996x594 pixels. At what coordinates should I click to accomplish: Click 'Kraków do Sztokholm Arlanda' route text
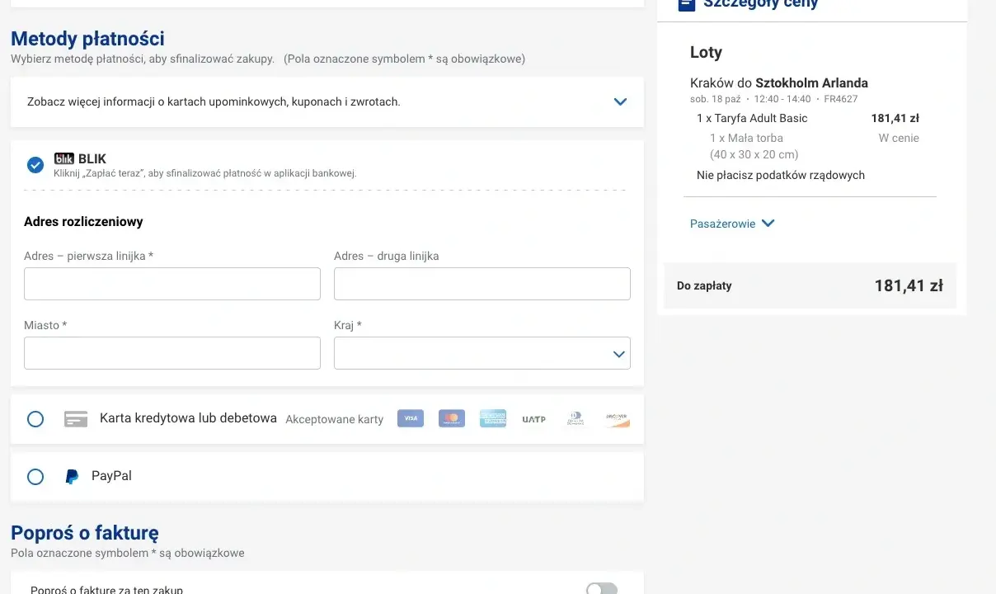point(779,82)
